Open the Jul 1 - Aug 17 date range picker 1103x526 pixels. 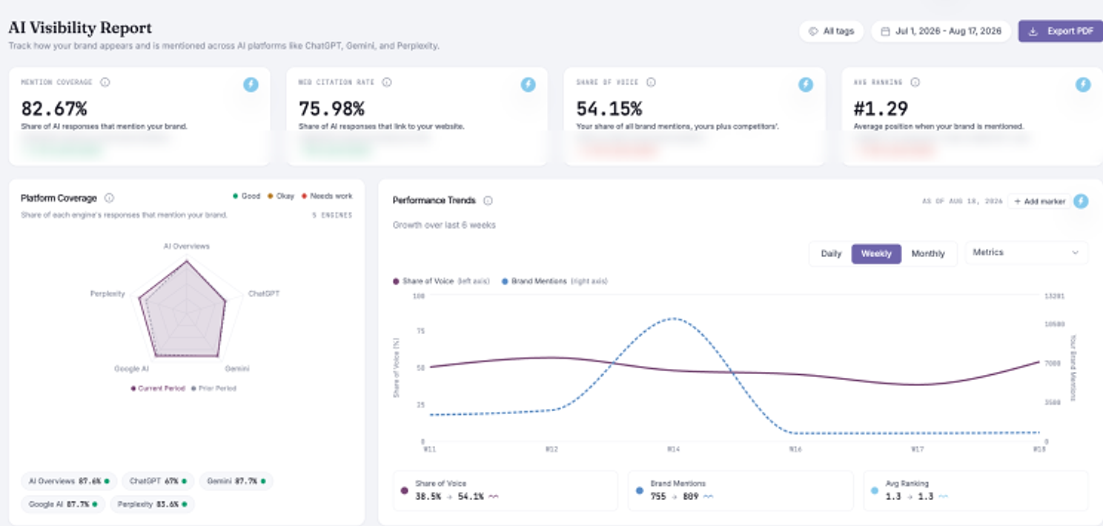coord(941,31)
